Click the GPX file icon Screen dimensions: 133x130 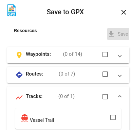(12, 10)
